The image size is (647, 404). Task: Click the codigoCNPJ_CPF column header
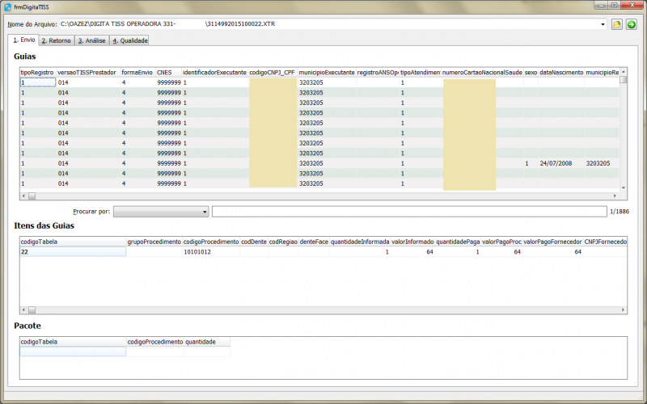(273, 73)
